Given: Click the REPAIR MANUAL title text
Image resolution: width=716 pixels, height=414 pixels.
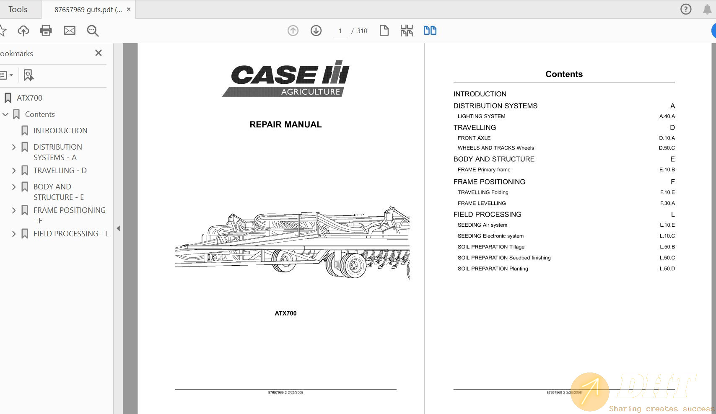Looking at the screenshot, I should coord(285,124).
